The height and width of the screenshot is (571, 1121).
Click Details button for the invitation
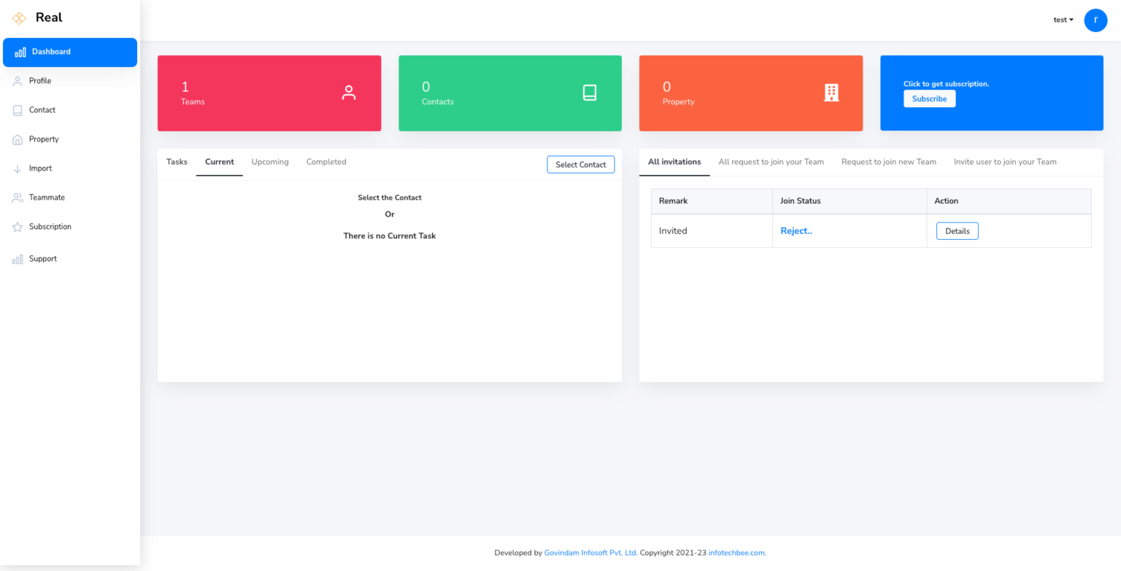coord(957,231)
